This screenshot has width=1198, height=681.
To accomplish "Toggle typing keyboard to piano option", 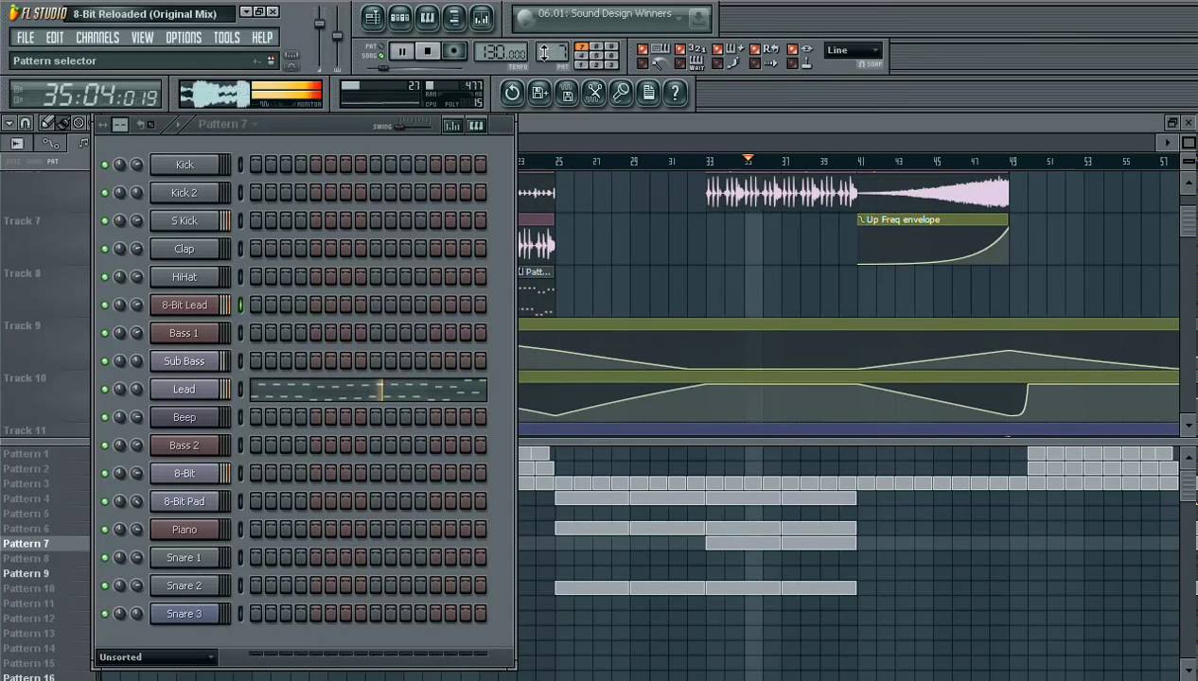I will pos(643,49).
